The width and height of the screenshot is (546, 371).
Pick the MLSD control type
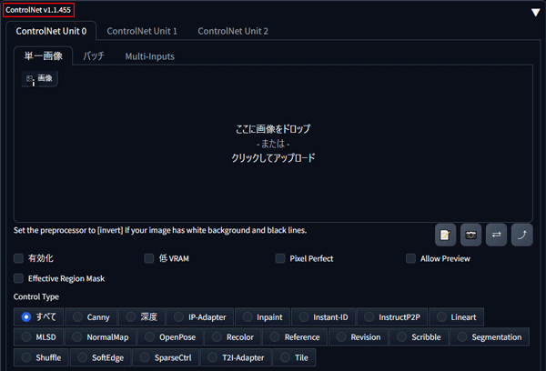[39, 336]
